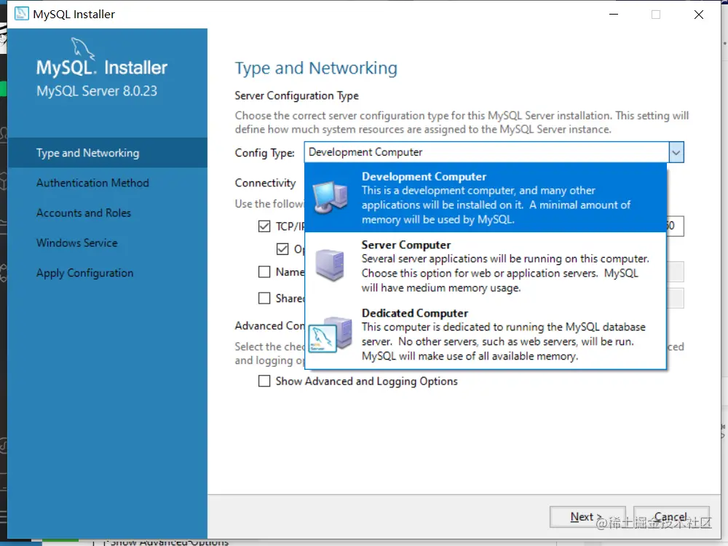The image size is (728, 546).
Task: Click the Development Computer monitor icon
Action: coord(331,197)
